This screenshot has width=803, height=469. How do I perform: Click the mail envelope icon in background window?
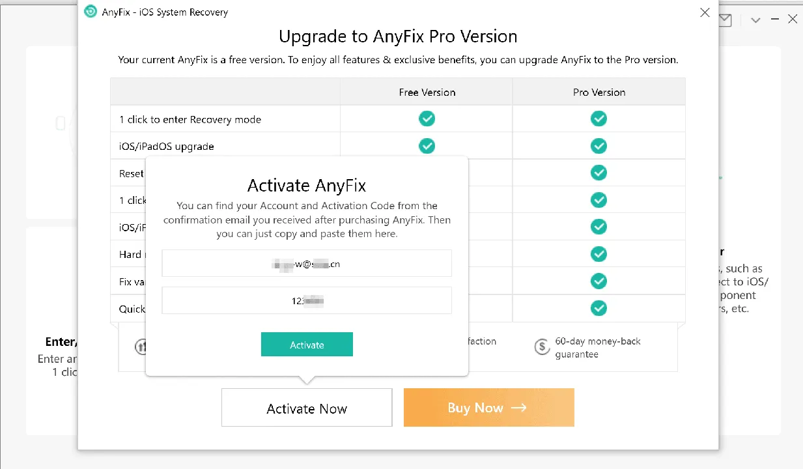click(x=725, y=20)
